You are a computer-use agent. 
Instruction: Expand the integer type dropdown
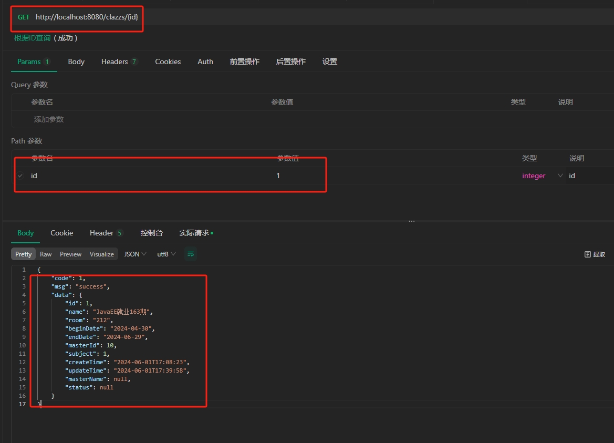pyautogui.click(x=560, y=176)
